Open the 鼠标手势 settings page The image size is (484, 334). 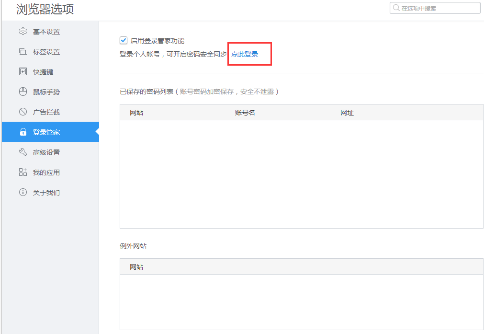(x=47, y=92)
